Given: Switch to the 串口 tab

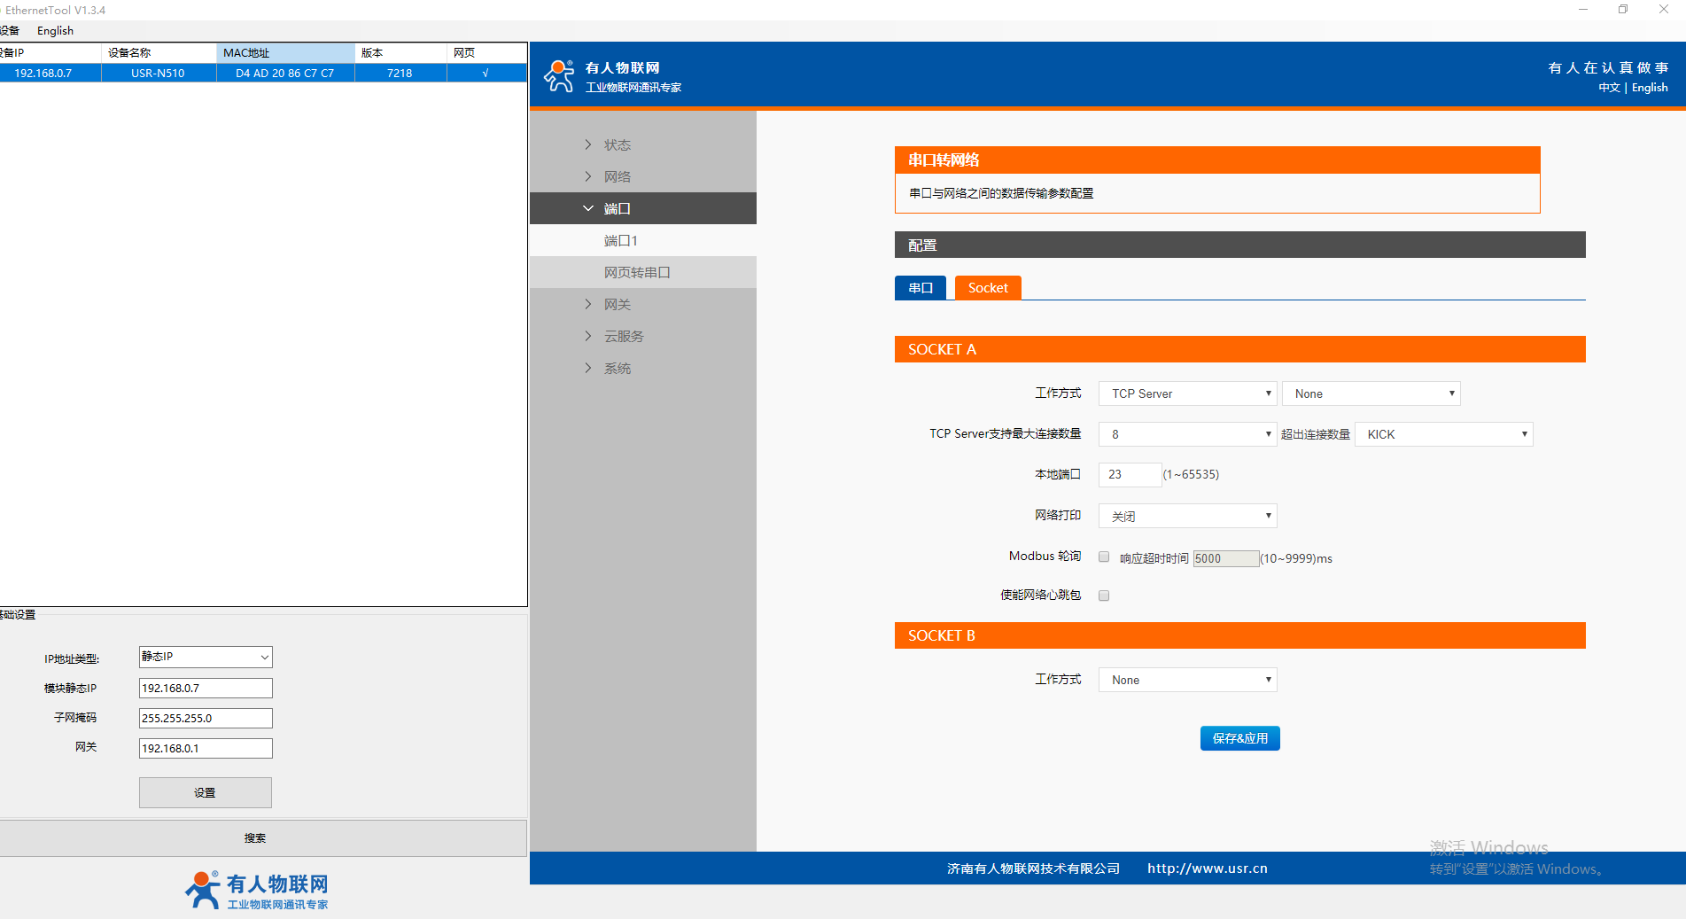Looking at the screenshot, I should 921,288.
